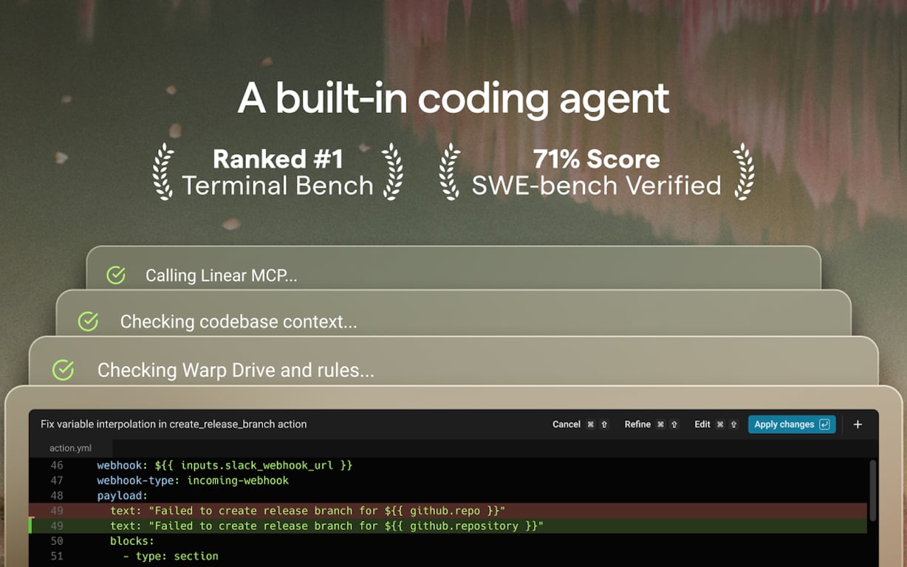Click line 48 payload:
The width and height of the screenshot is (907, 567).
[x=123, y=495]
